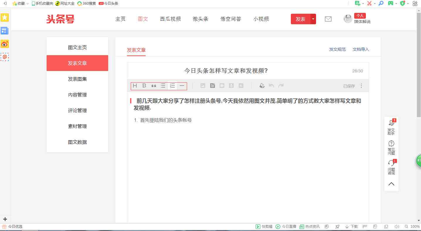Open 小视频 section
Image resolution: width=421 pixels, height=231 pixels.
(261, 19)
